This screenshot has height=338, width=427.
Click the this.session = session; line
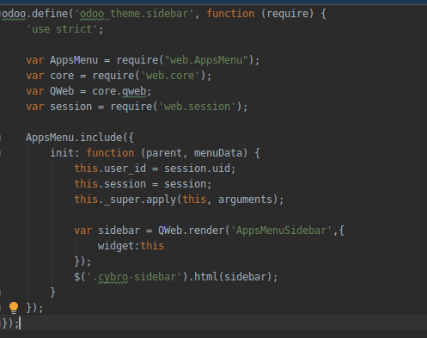[x=143, y=184]
